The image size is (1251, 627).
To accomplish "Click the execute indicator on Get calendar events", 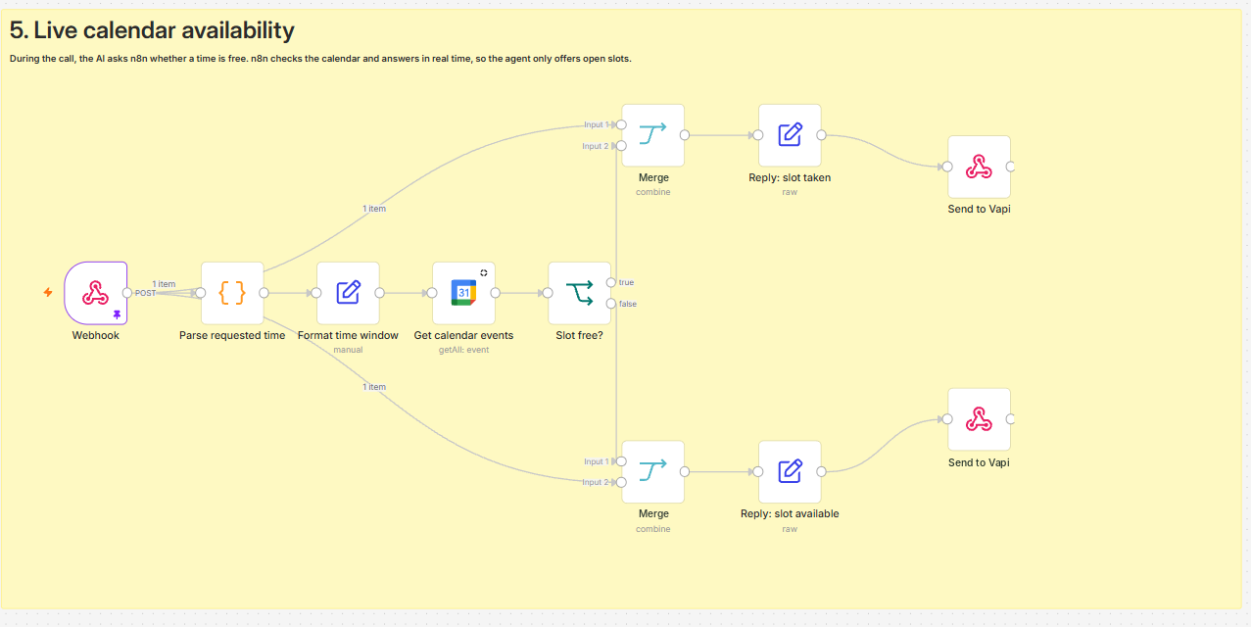I will (x=484, y=272).
